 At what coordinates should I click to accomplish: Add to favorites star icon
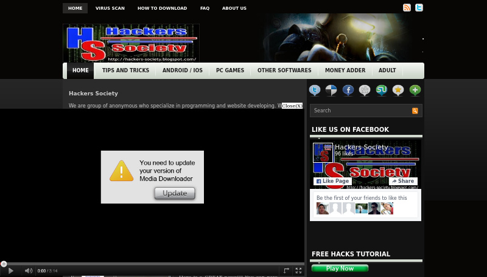pos(398,90)
